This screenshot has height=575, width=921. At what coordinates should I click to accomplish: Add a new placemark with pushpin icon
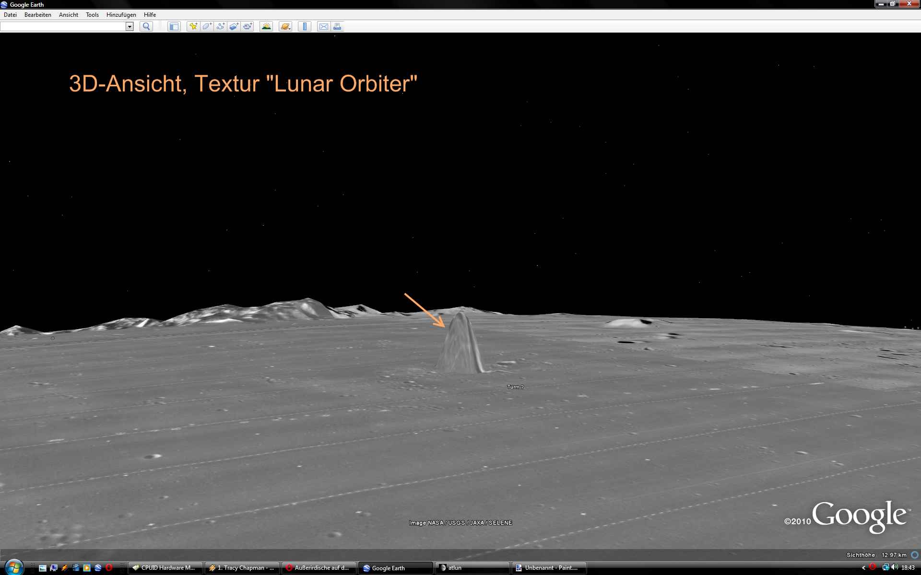(x=193, y=26)
